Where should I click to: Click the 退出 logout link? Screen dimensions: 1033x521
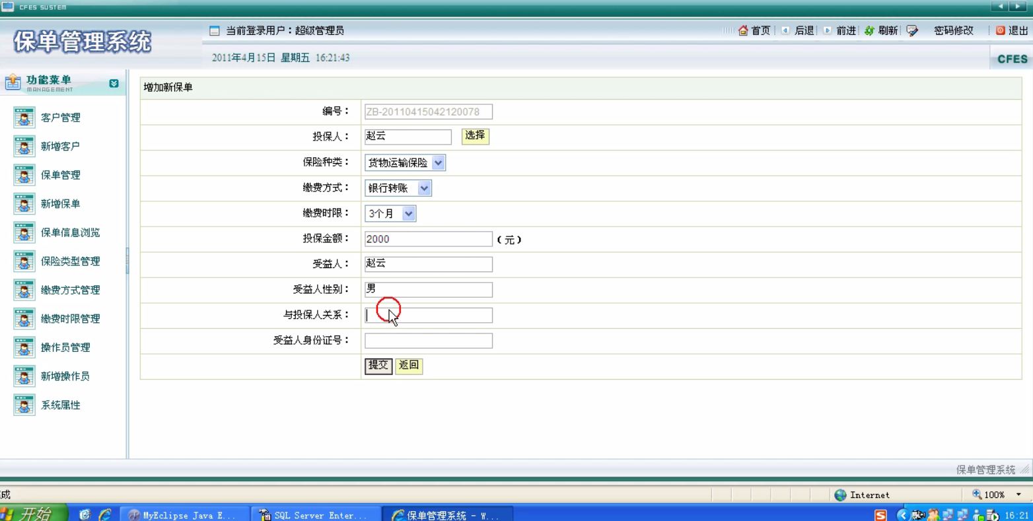(1018, 30)
